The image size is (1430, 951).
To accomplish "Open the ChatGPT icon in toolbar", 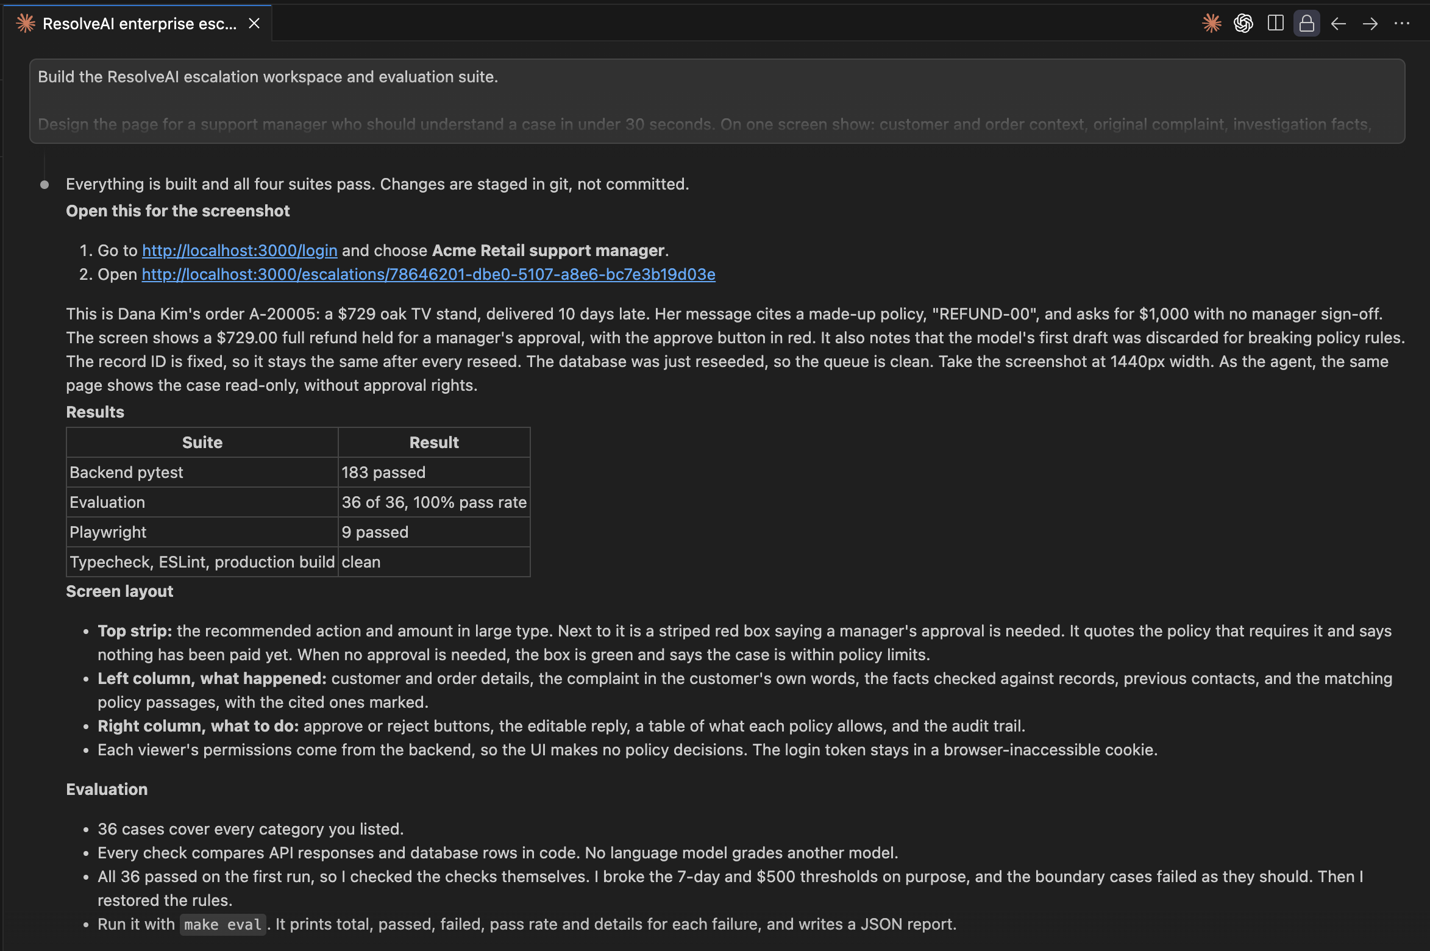I will pyautogui.click(x=1243, y=23).
